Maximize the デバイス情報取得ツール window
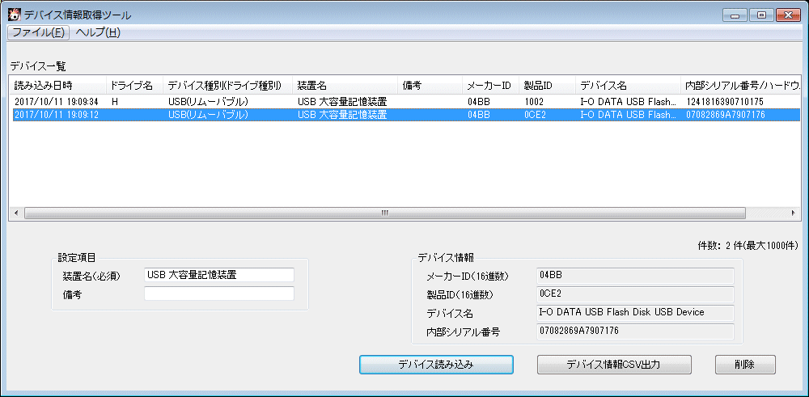This screenshot has height=397, width=809. click(x=760, y=15)
